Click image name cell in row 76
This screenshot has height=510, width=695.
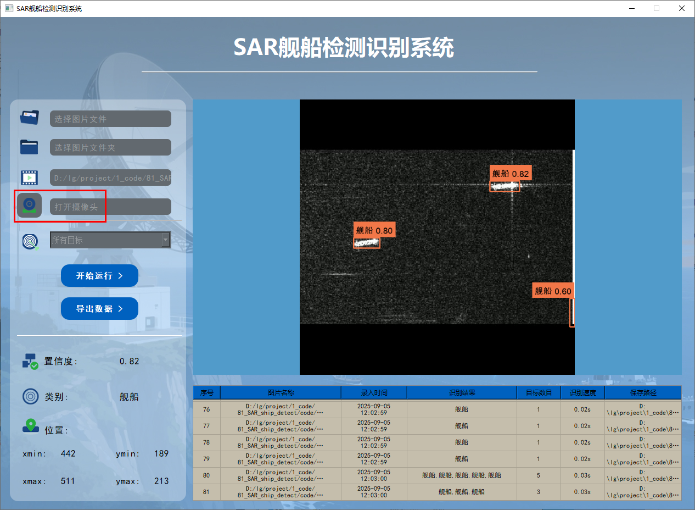click(x=281, y=409)
